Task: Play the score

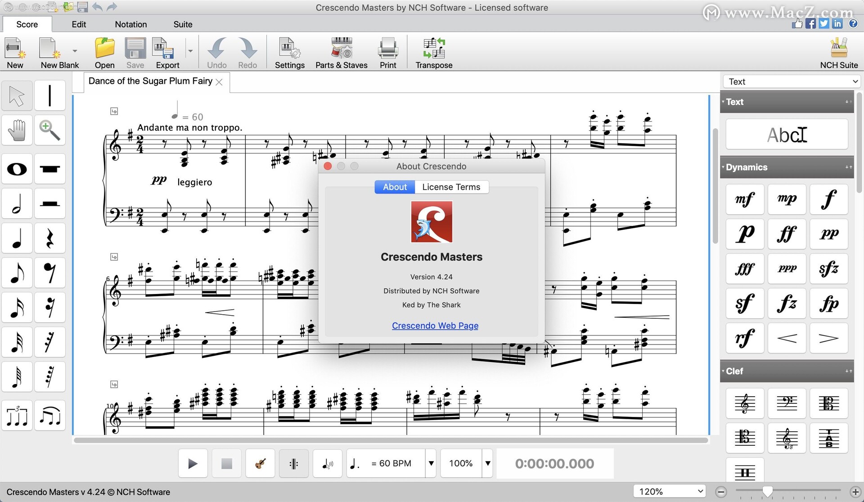Action: click(193, 463)
